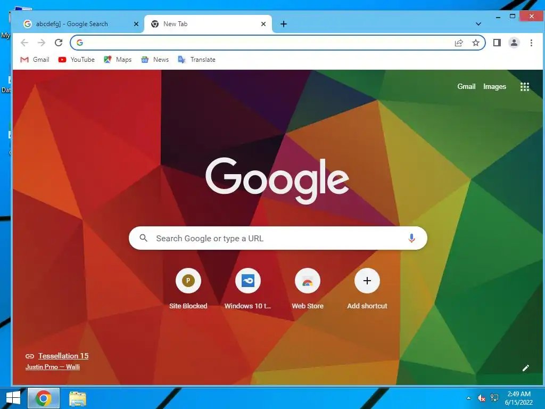Screen dimensions: 545x409
Task: Go forward with the forward arrow
Action: click(x=42, y=43)
